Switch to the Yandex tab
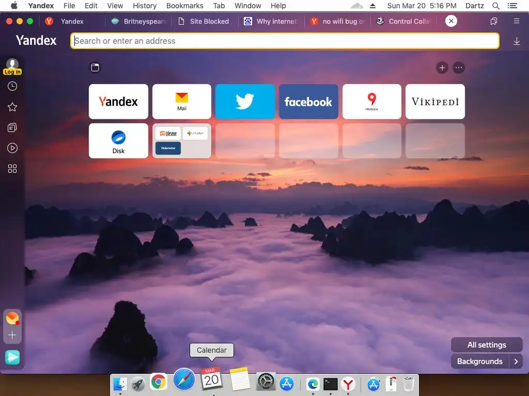529x396 pixels. [71, 21]
